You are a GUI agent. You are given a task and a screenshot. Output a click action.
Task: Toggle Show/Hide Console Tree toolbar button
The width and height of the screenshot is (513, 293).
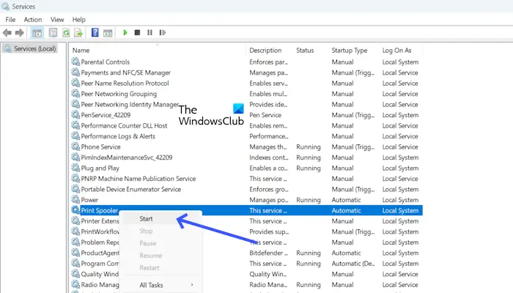(37, 32)
